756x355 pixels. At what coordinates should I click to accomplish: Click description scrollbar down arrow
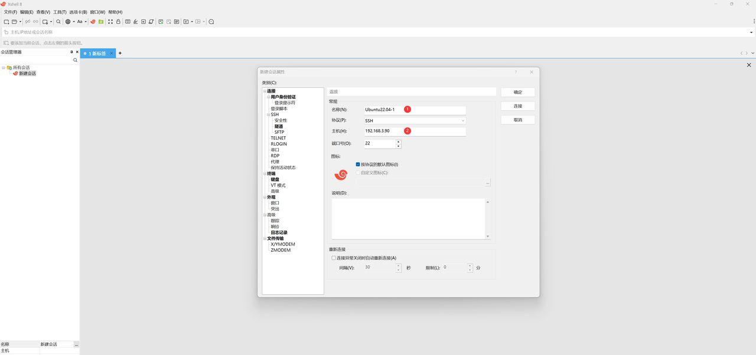click(488, 236)
